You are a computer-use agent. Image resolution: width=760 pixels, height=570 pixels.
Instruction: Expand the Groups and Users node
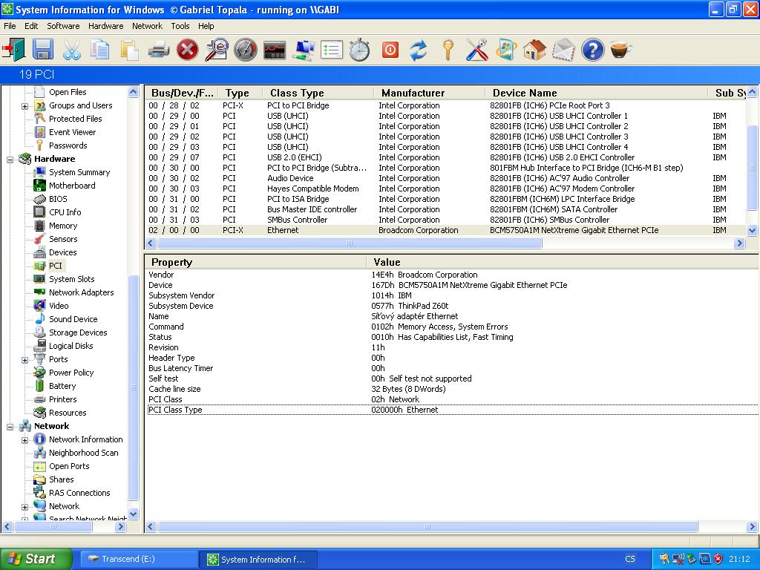(x=24, y=106)
